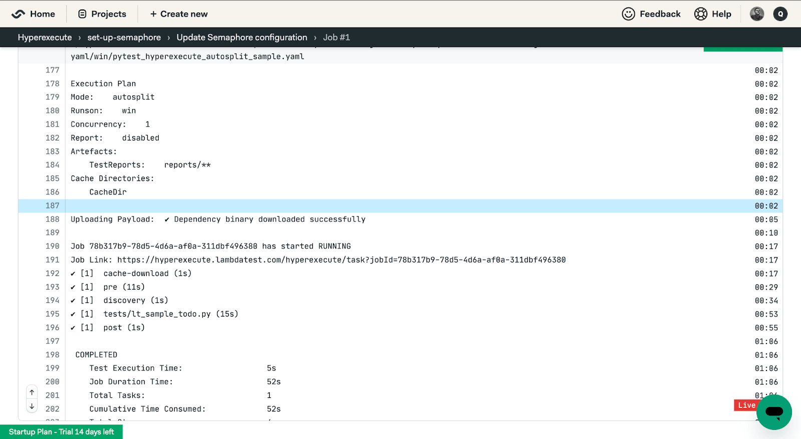
Task: Open the Feedback smiley icon
Action: pyautogui.click(x=628, y=14)
